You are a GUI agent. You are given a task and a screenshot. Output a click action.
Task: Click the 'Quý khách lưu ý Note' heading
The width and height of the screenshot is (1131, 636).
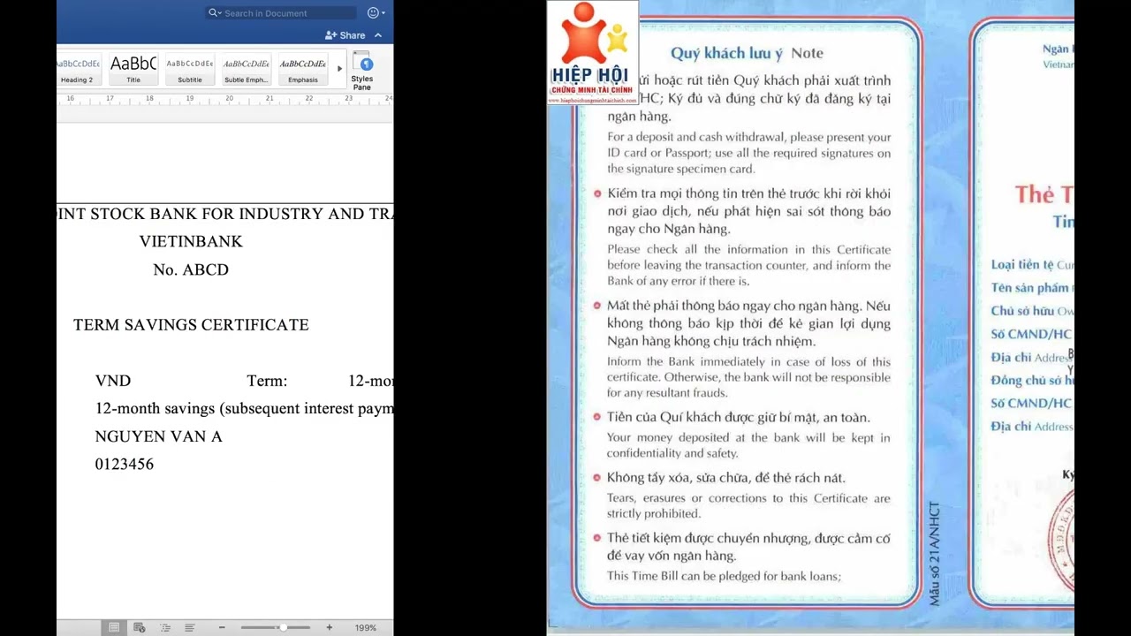[x=747, y=53]
